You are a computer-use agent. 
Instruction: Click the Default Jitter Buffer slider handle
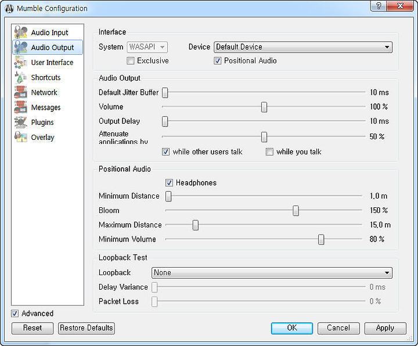click(165, 92)
